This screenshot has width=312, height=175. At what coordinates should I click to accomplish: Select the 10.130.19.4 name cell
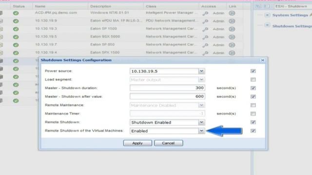click(x=46, y=52)
